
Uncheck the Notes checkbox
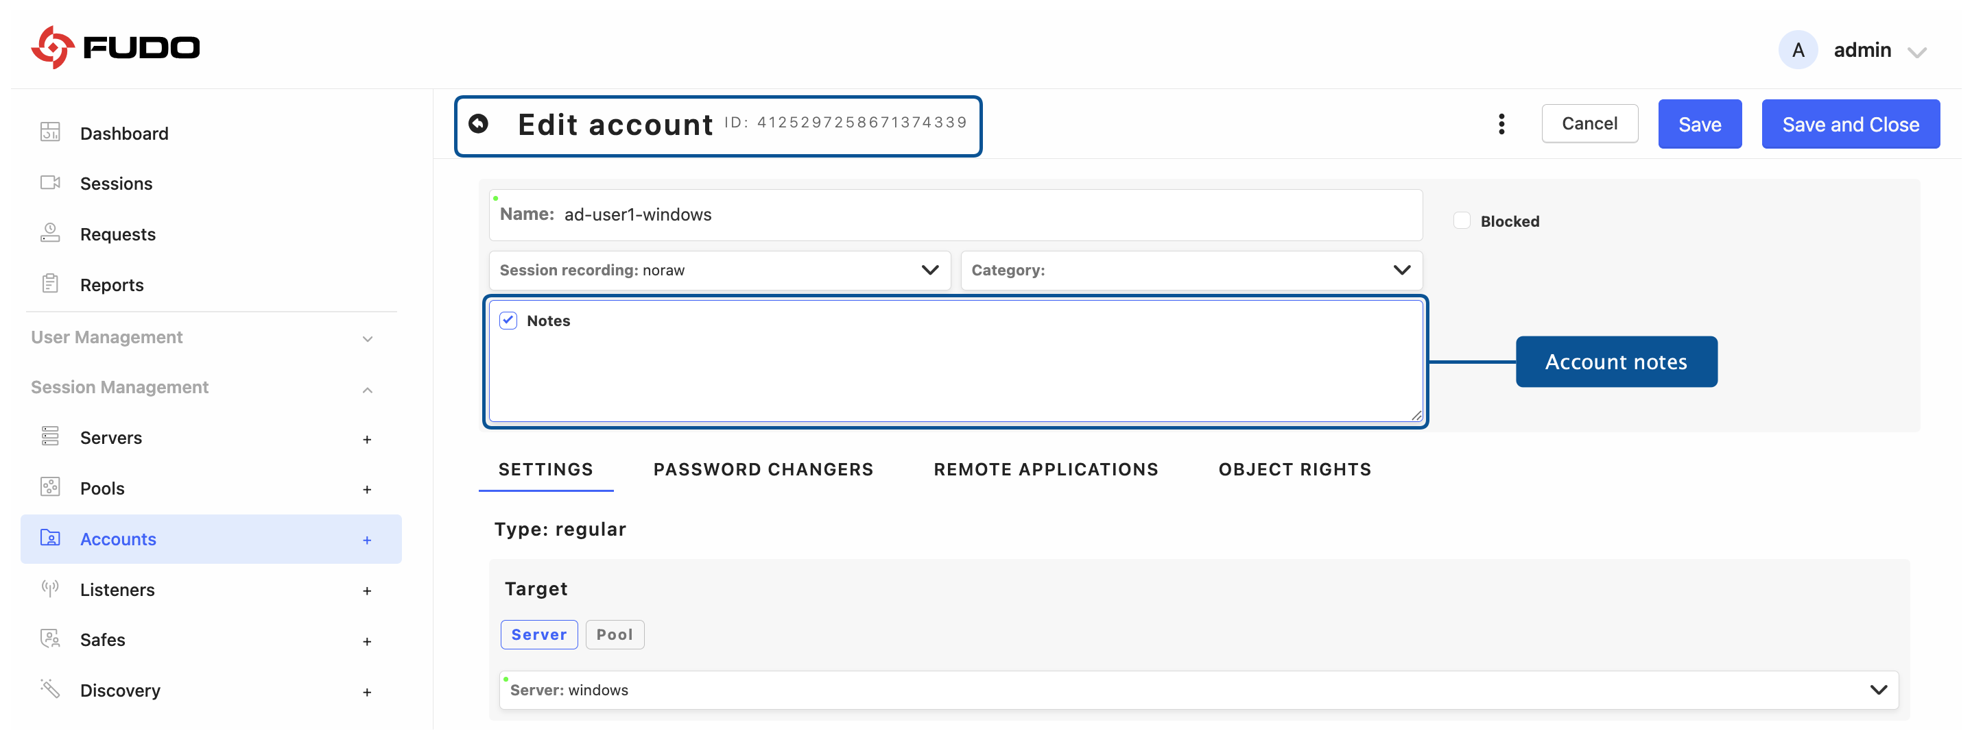pos(508,321)
